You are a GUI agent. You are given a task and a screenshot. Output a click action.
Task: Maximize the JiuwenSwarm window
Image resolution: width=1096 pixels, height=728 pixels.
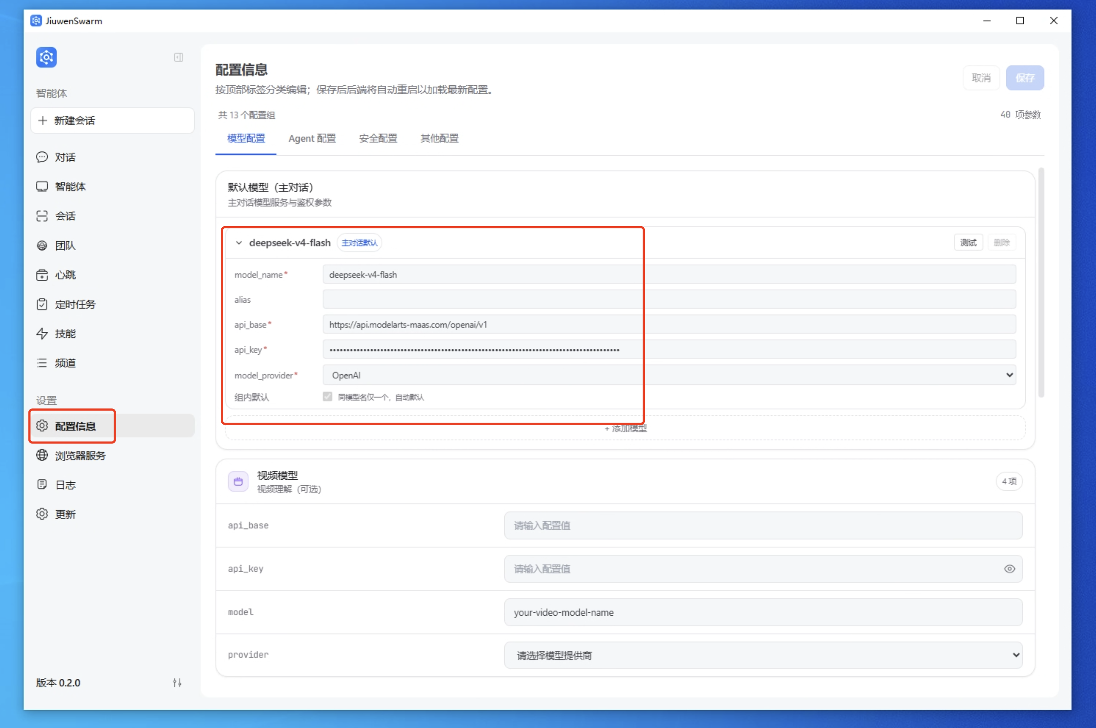(1020, 21)
